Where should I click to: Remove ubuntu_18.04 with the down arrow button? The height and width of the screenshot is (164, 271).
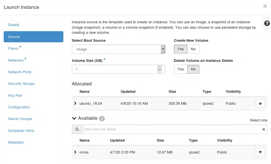click(260, 104)
